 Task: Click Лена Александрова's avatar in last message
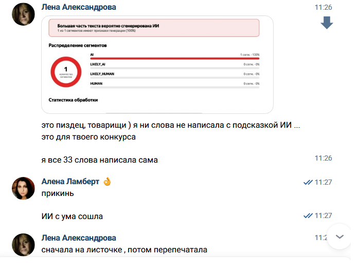pyautogui.click(x=23, y=245)
